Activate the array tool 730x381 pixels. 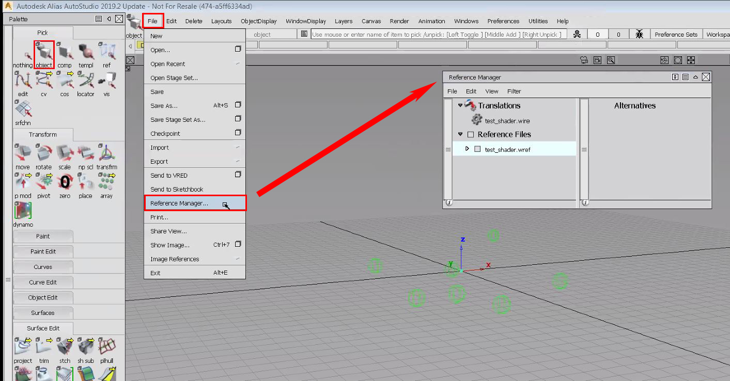(106, 186)
